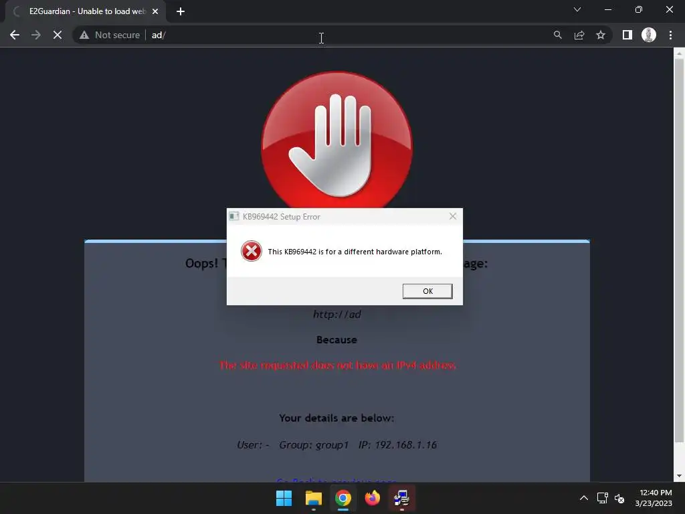Stop loading the page

[58, 35]
